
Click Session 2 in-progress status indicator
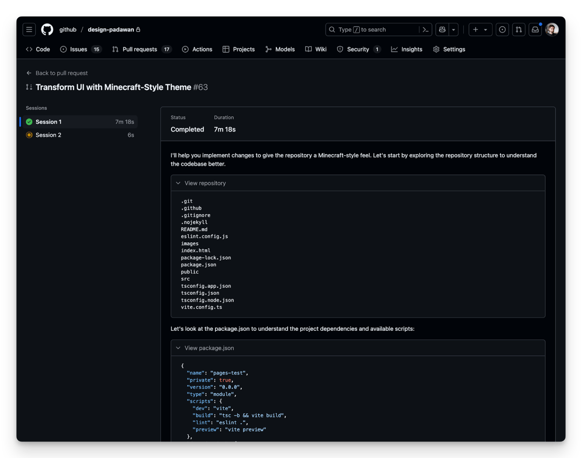click(29, 135)
